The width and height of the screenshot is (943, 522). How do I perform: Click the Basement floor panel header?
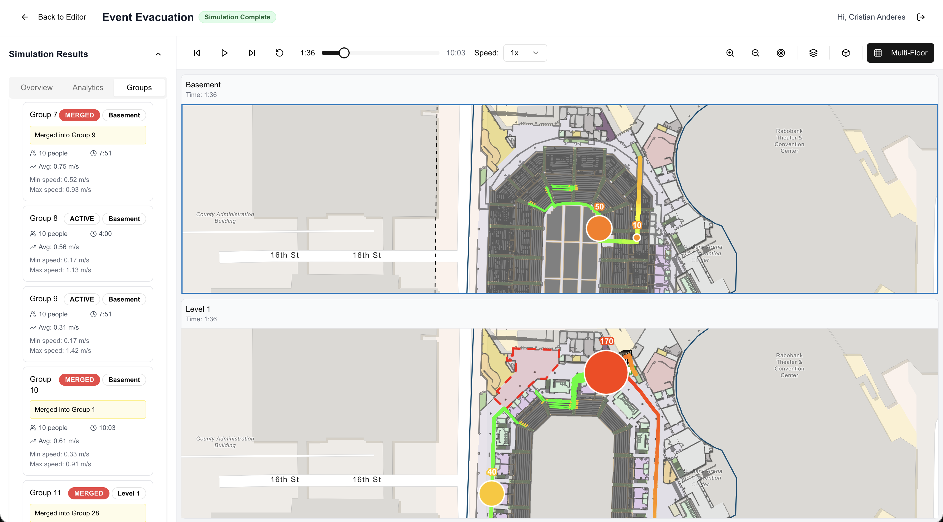[559, 89]
